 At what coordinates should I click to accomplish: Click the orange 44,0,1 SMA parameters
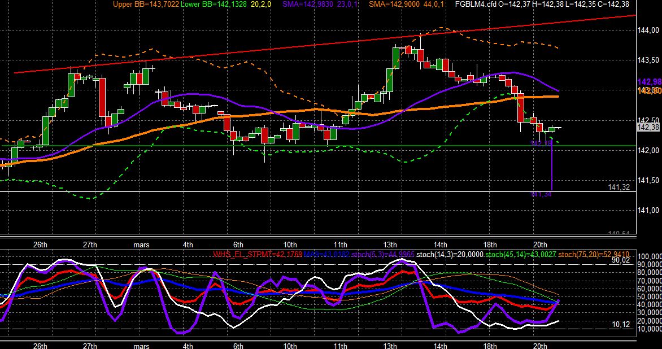click(x=434, y=4)
